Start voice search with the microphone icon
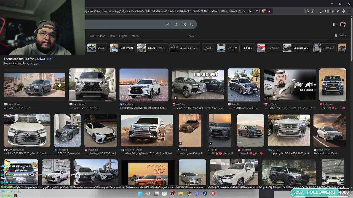353x198 pixels. [177, 24]
